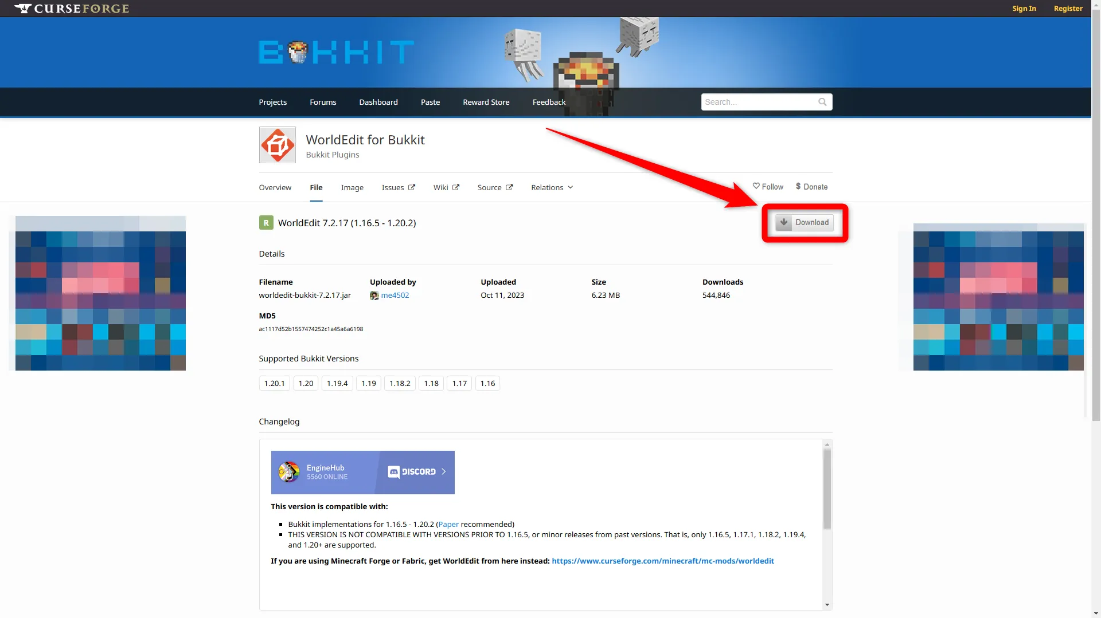Viewport: 1101px width, 618px height.
Task: Click the Register link
Action: pyautogui.click(x=1068, y=9)
